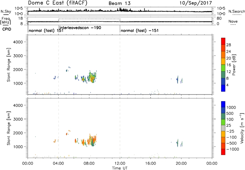Viewport: 245px width, 170px height.
Task: Click the red bottom segment of velocity colorbar
Action: point(223,152)
